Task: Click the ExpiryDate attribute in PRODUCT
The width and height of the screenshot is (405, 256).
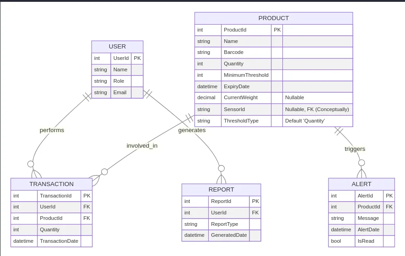Action: [x=237, y=86]
